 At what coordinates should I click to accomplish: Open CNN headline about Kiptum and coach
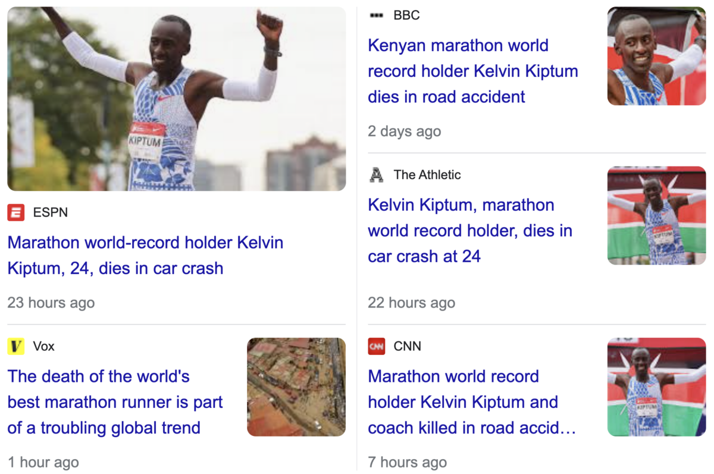(x=472, y=401)
